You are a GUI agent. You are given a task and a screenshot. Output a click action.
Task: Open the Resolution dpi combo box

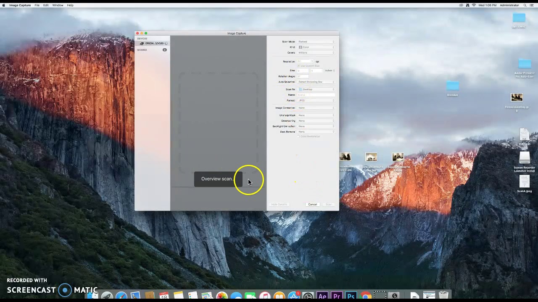[306, 61]
